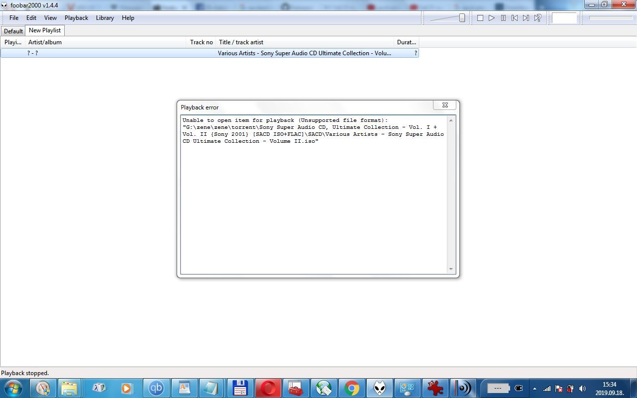Open the Windows Start menu
This screenshot has height=398, width=637.
(x=13, y=388)
